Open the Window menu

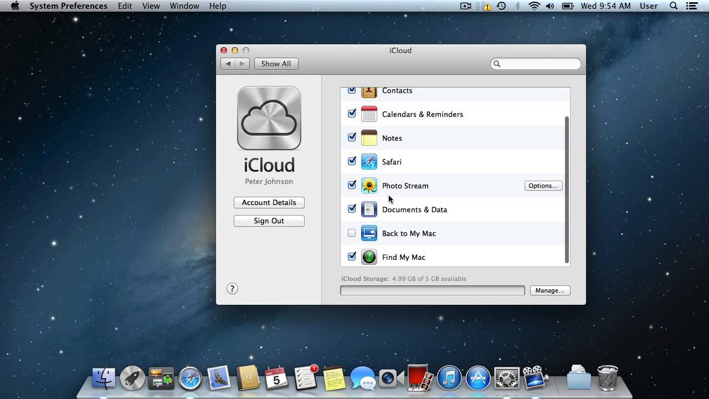coord(184,6)
